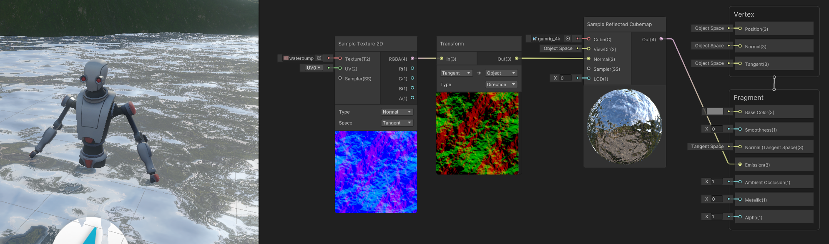Open object picker for waterbump texture
The height and width of the screenshot is (244, 829).
tap(319, 58)
